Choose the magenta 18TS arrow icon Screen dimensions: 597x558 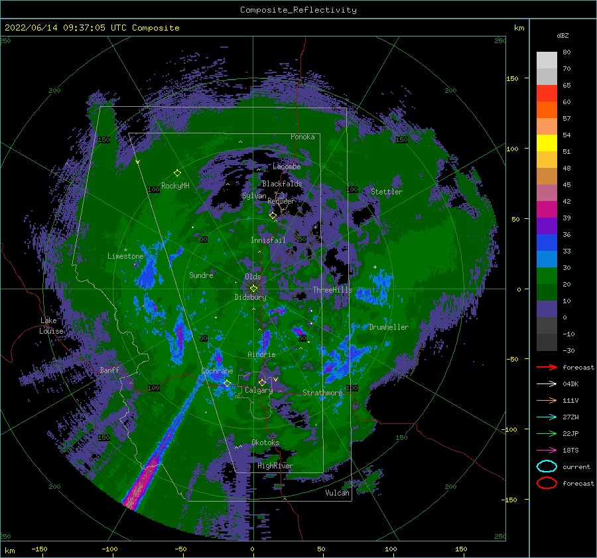(x=547, y=450)
